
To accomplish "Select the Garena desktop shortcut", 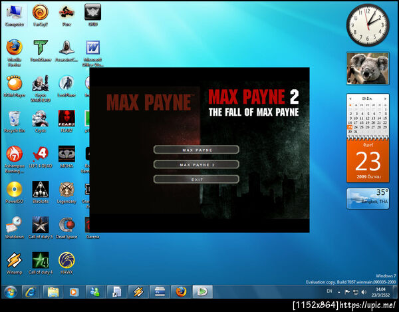I will (x=92, y=228).
